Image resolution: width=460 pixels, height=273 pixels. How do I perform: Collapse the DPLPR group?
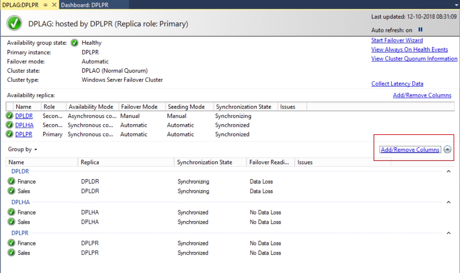coord(449,233)
